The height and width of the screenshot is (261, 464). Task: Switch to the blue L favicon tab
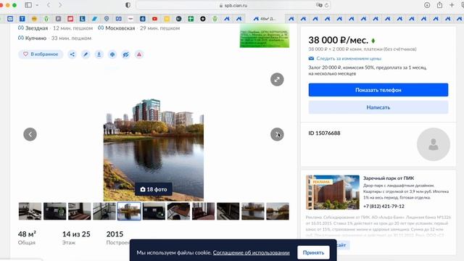82,19
